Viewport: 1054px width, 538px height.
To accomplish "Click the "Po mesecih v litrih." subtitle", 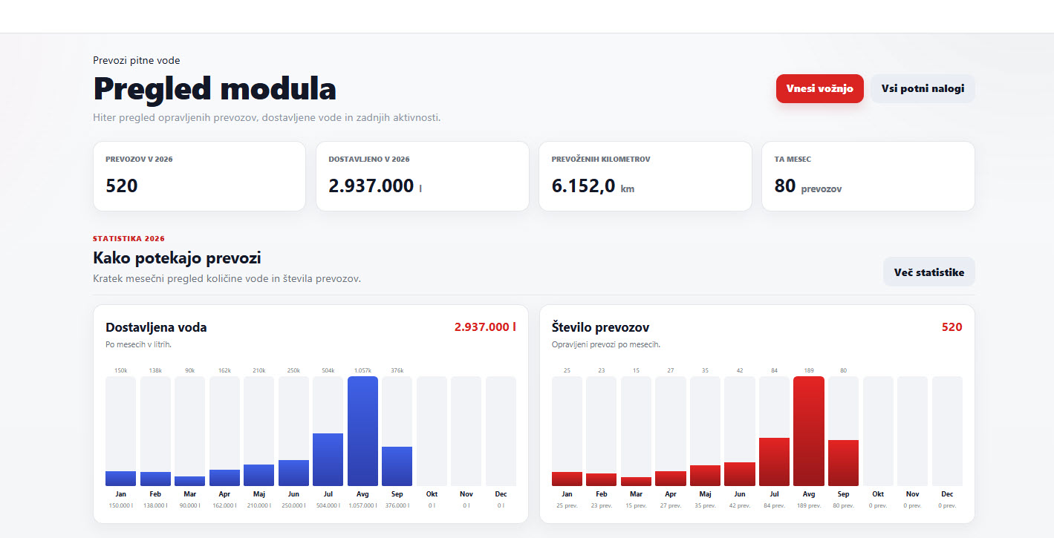I will [139, 344].
